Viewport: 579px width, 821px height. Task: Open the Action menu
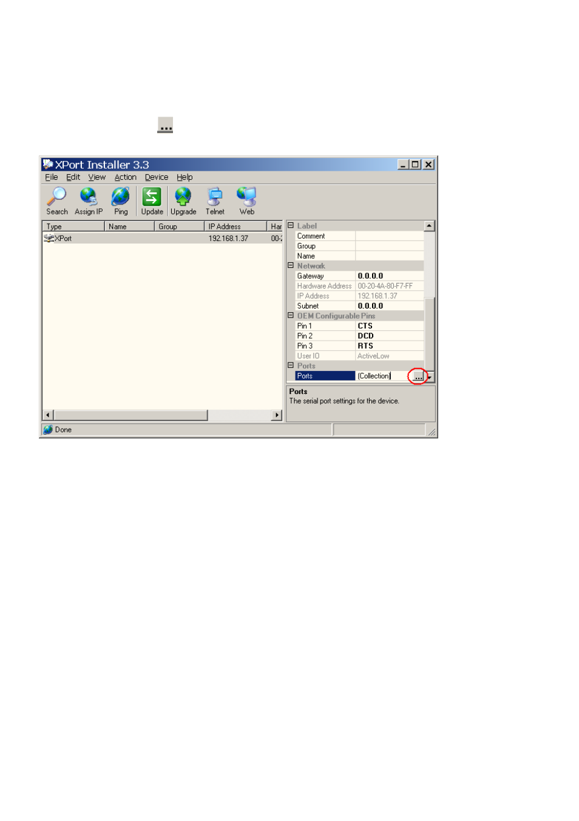(126, 177)
